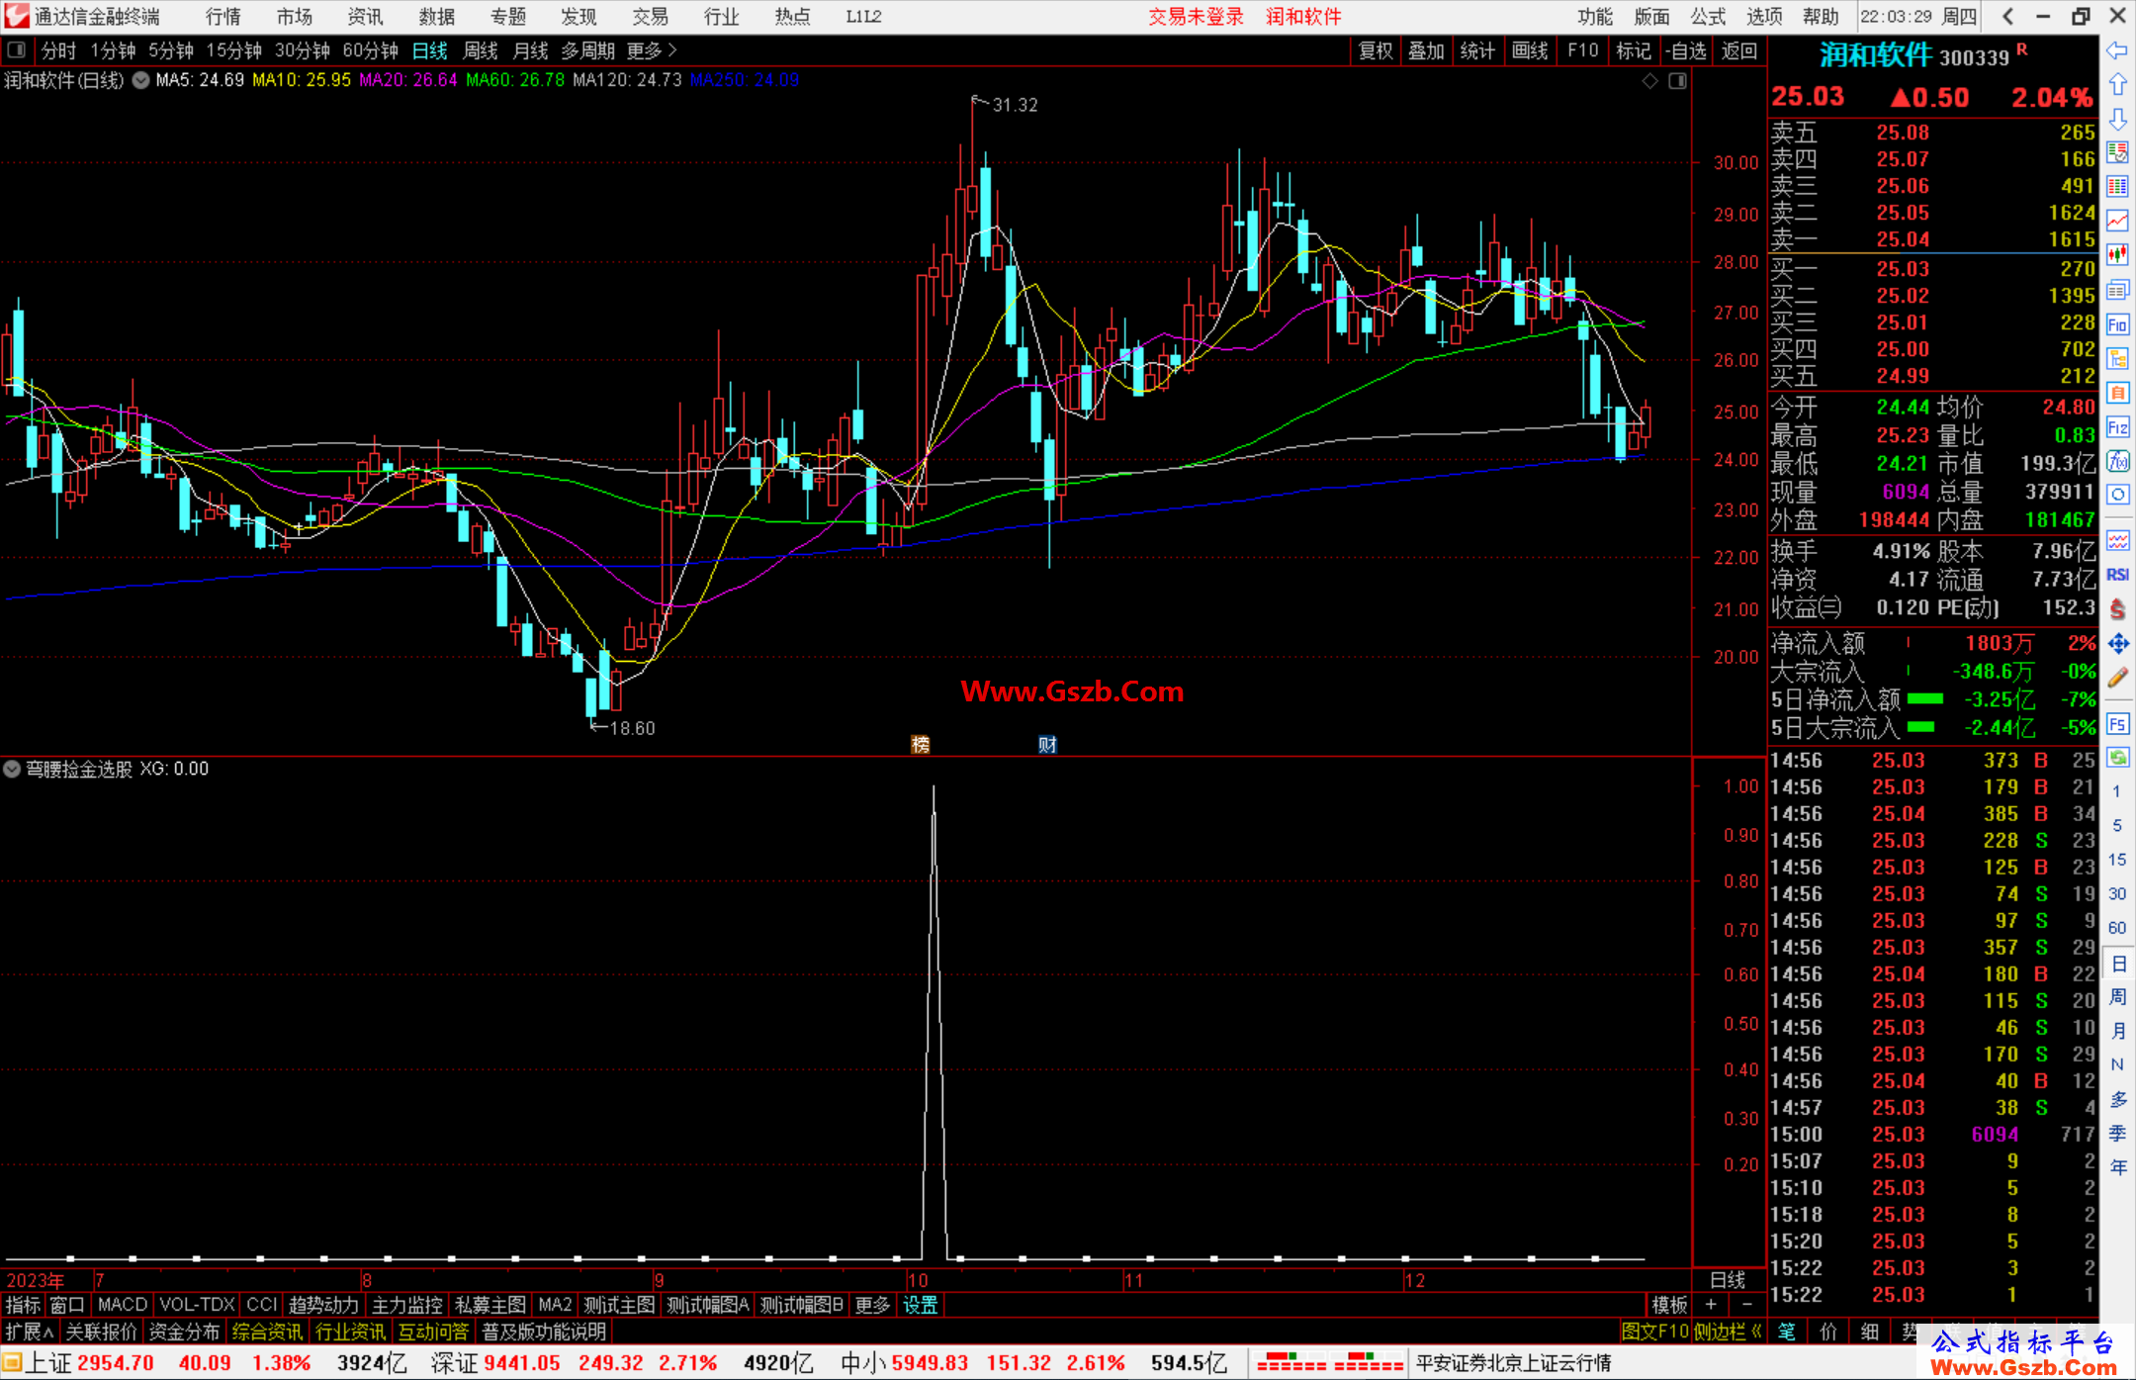Click the back arrow icon in right sidebar

pyautogui.click(x=2117, y=49)
